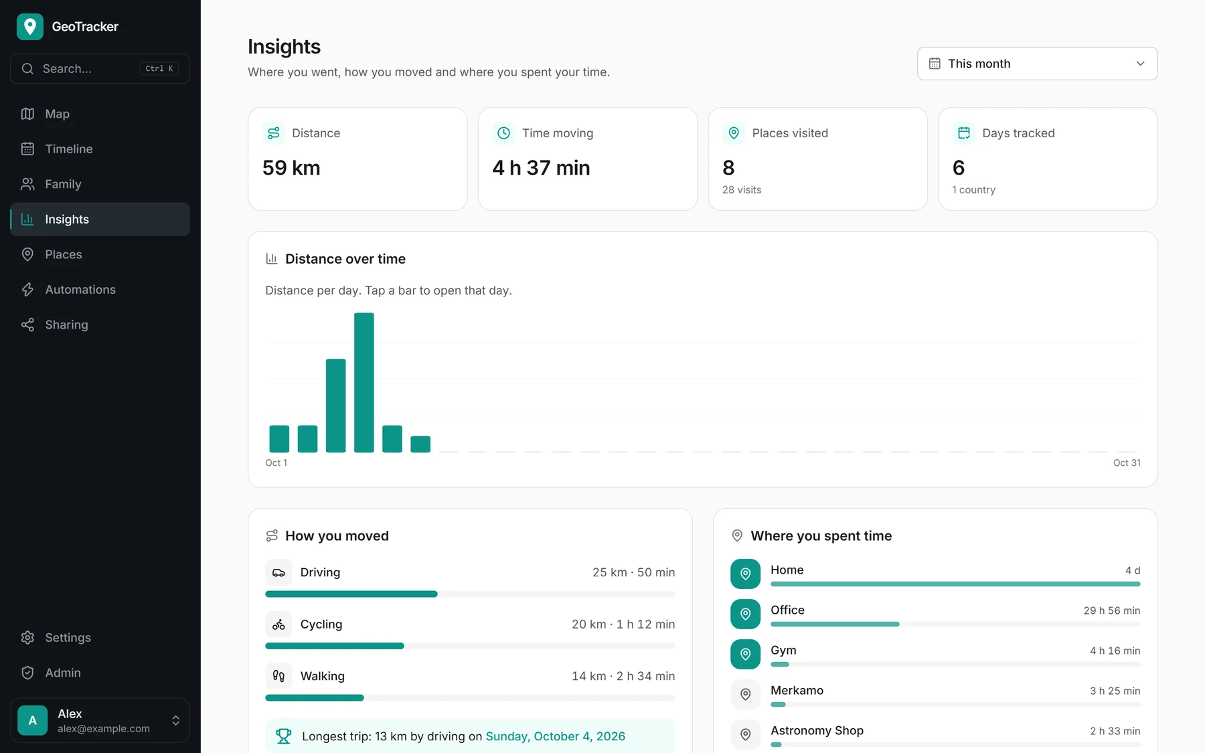Click the Settings gear icon

coord(27,637)
